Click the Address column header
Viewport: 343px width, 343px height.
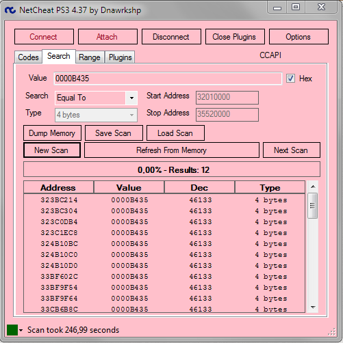pos(59,187)
